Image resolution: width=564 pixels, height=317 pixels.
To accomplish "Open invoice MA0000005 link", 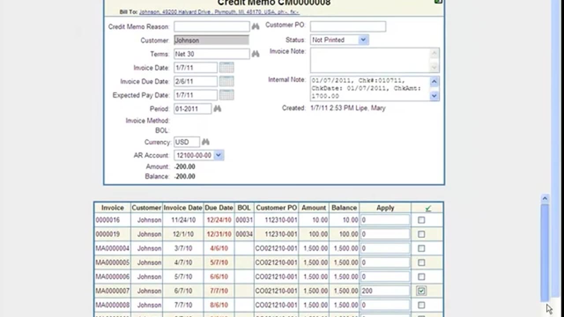I will pos(112,262).
